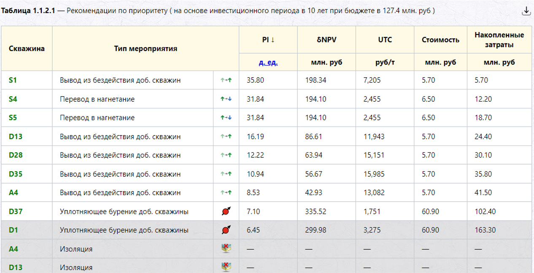
Task: Select δNPV value 86.61
Action: coord(314,136)
